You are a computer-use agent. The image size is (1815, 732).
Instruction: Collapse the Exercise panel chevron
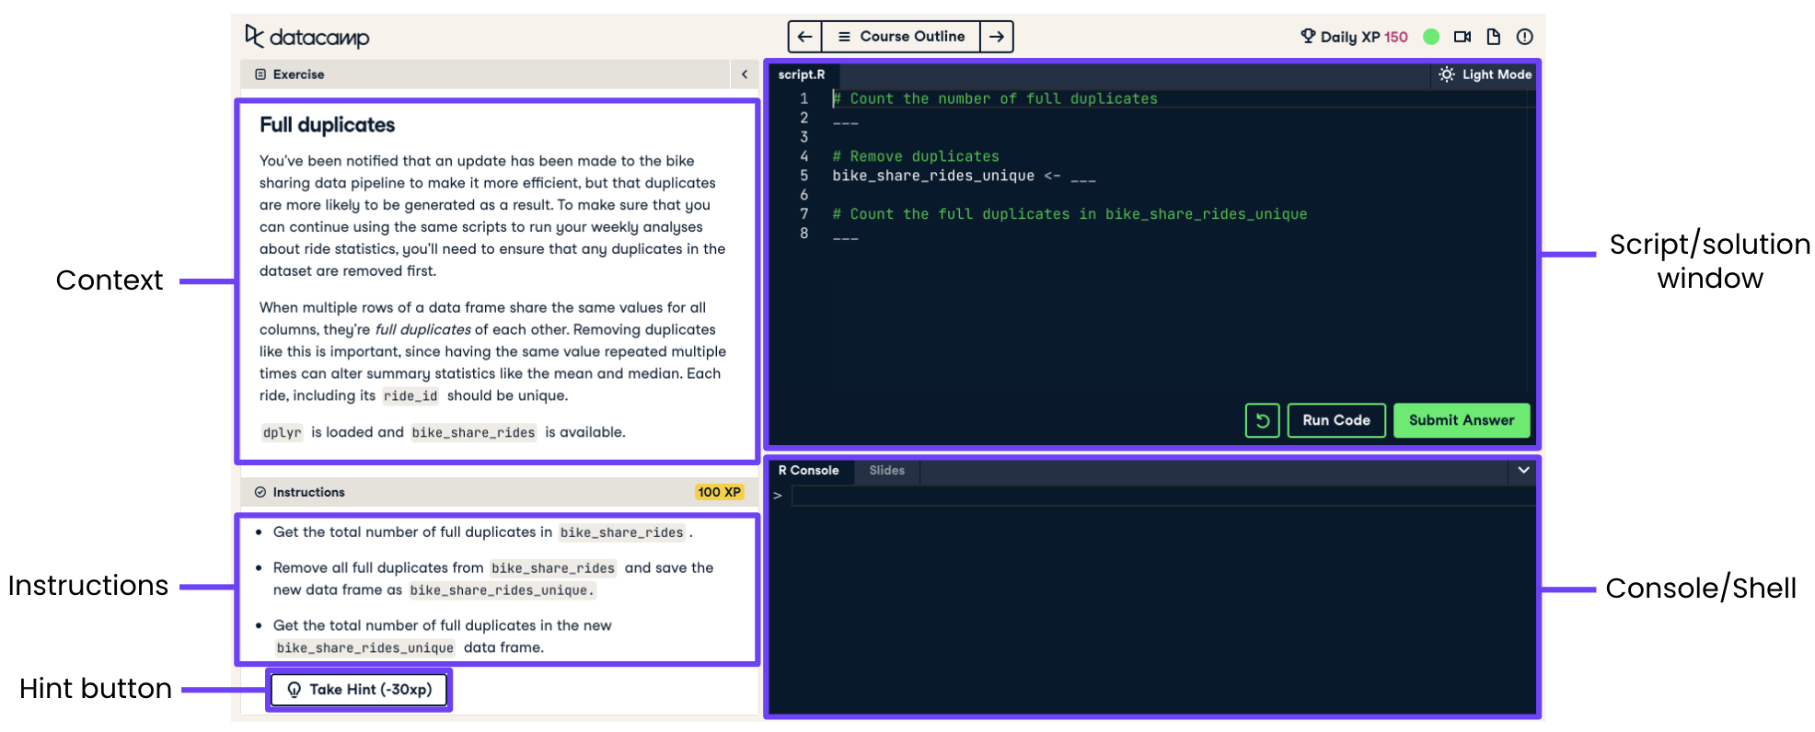745,74
